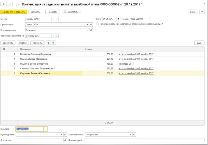Increase the Месяц value with the spinner

pos(57,18)
